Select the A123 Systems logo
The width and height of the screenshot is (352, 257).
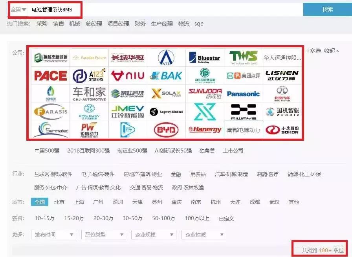pos(90,75)
